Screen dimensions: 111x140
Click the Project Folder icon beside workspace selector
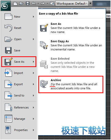click(52, 4)
